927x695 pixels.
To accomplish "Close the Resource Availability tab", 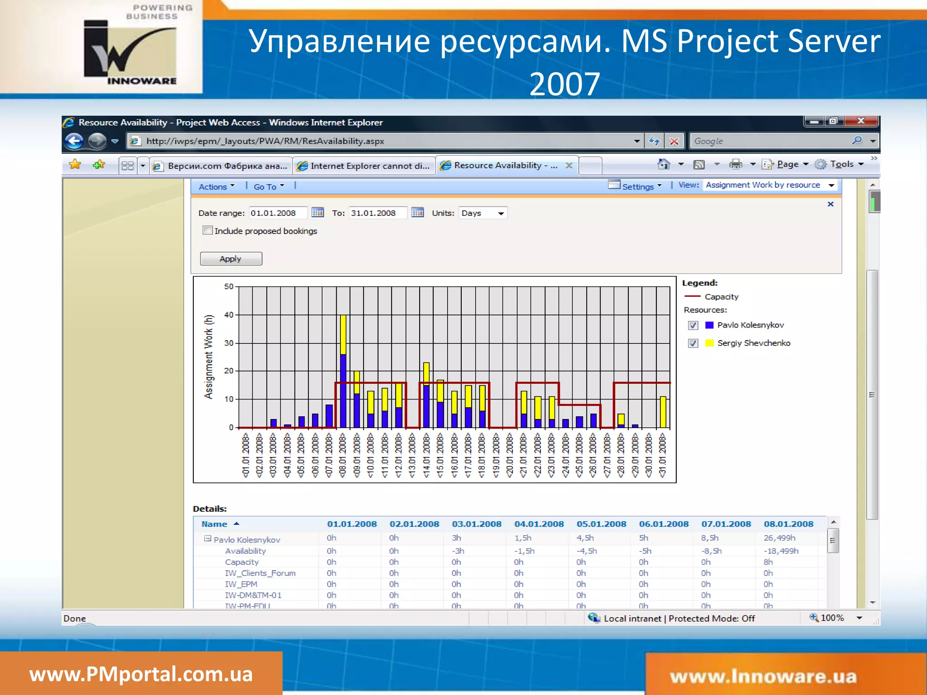I will point(569,166).
